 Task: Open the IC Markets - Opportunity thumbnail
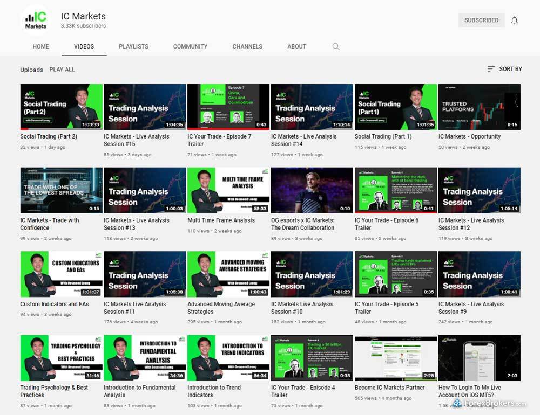(479, 107)
